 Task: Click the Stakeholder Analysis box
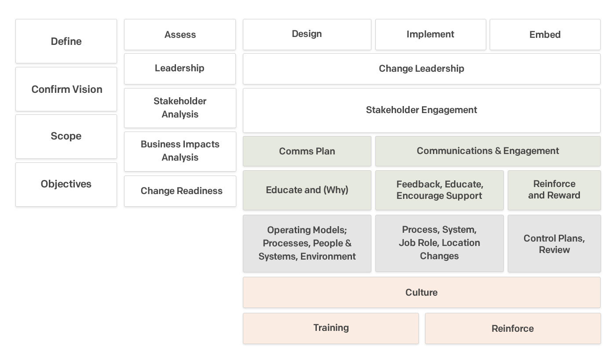click(x=180, y=108)
